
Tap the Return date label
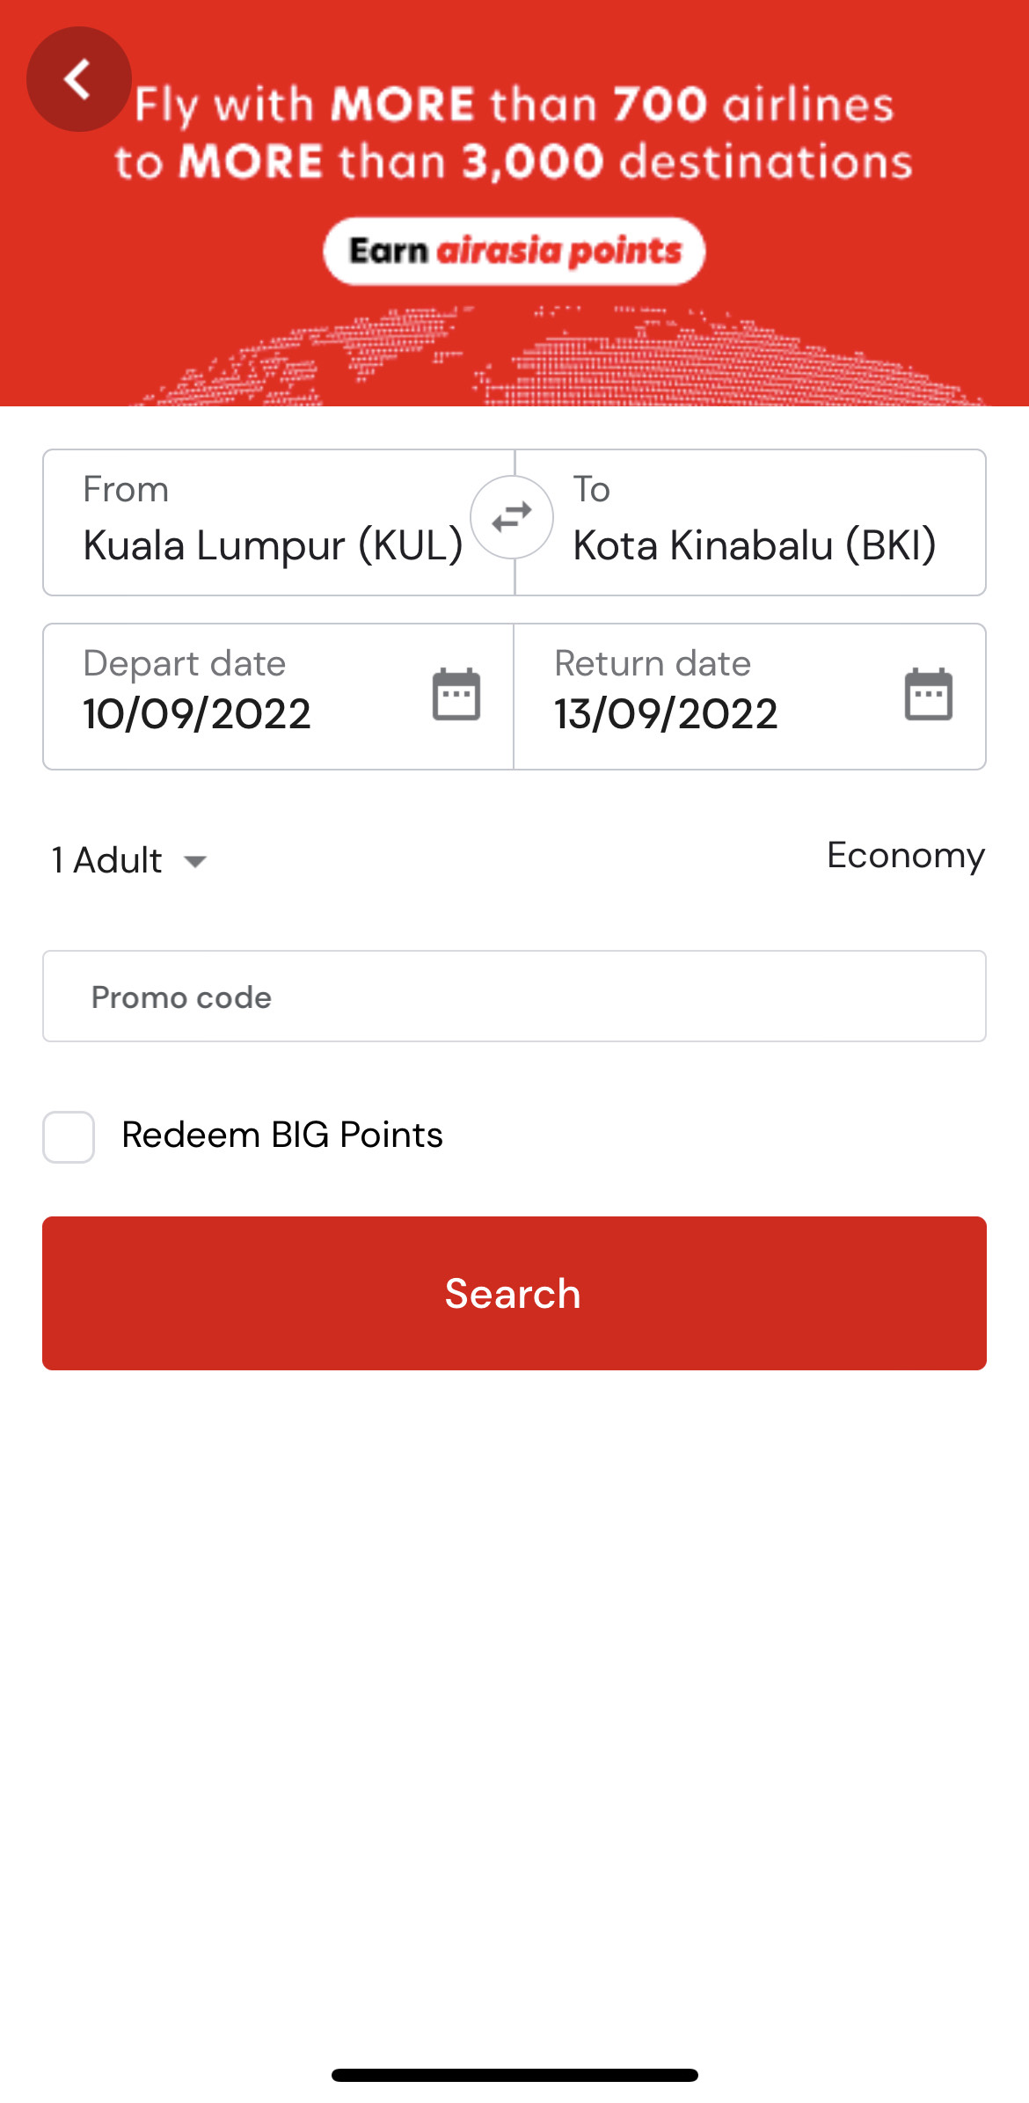click(x=653, y=663)
